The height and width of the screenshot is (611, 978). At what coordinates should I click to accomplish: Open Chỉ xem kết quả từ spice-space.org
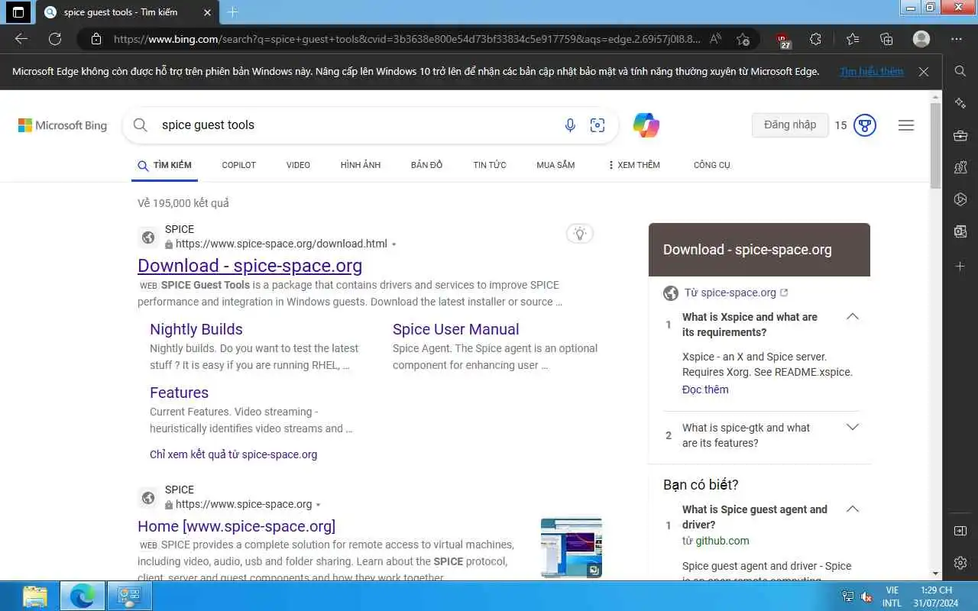coord(233,454)
